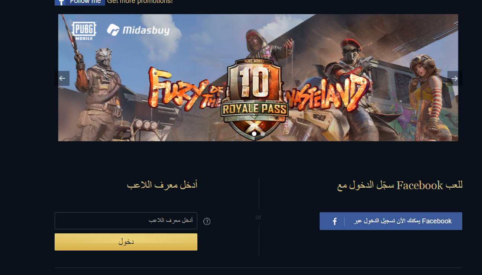Viewport: 482px width, 275px height.
Task: Click the Facebook icon on Follow me badge
Action: click(x=61, y=2)
